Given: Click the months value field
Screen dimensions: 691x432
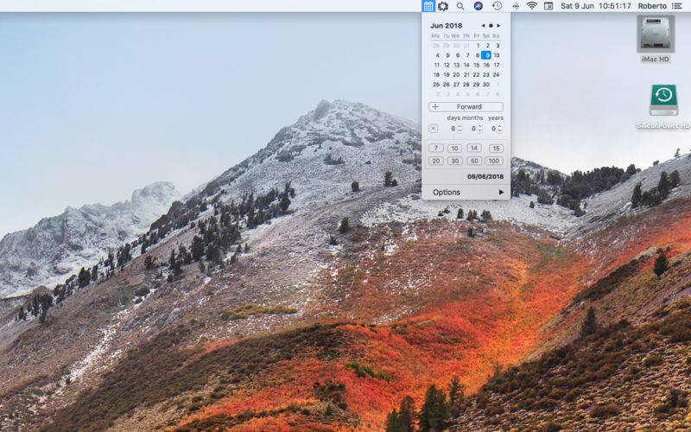Looking at the screenshot, I should [x=473, y=129].
